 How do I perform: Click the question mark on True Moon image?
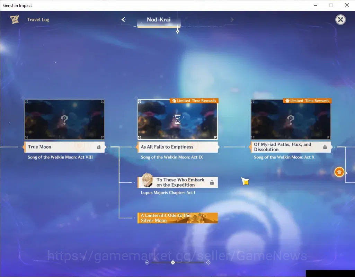click(x=64, y=119)
